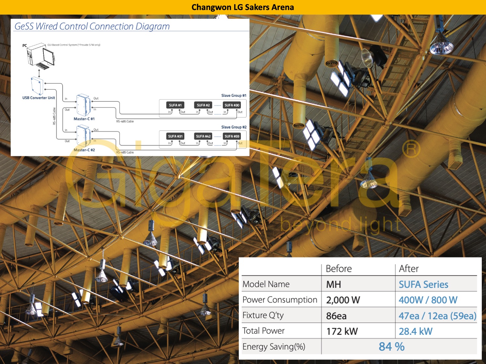
Task: Click the USB Converter Unit device icon
Action: pos(37,86)
